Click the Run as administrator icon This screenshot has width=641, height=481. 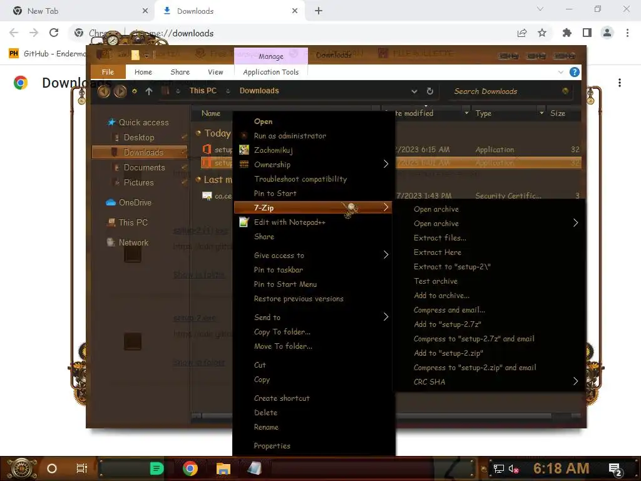(244, 135)
